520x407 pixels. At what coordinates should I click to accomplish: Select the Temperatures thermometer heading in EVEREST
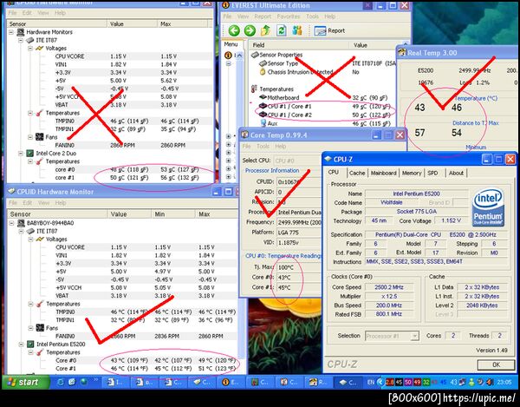tap(273, 89)
